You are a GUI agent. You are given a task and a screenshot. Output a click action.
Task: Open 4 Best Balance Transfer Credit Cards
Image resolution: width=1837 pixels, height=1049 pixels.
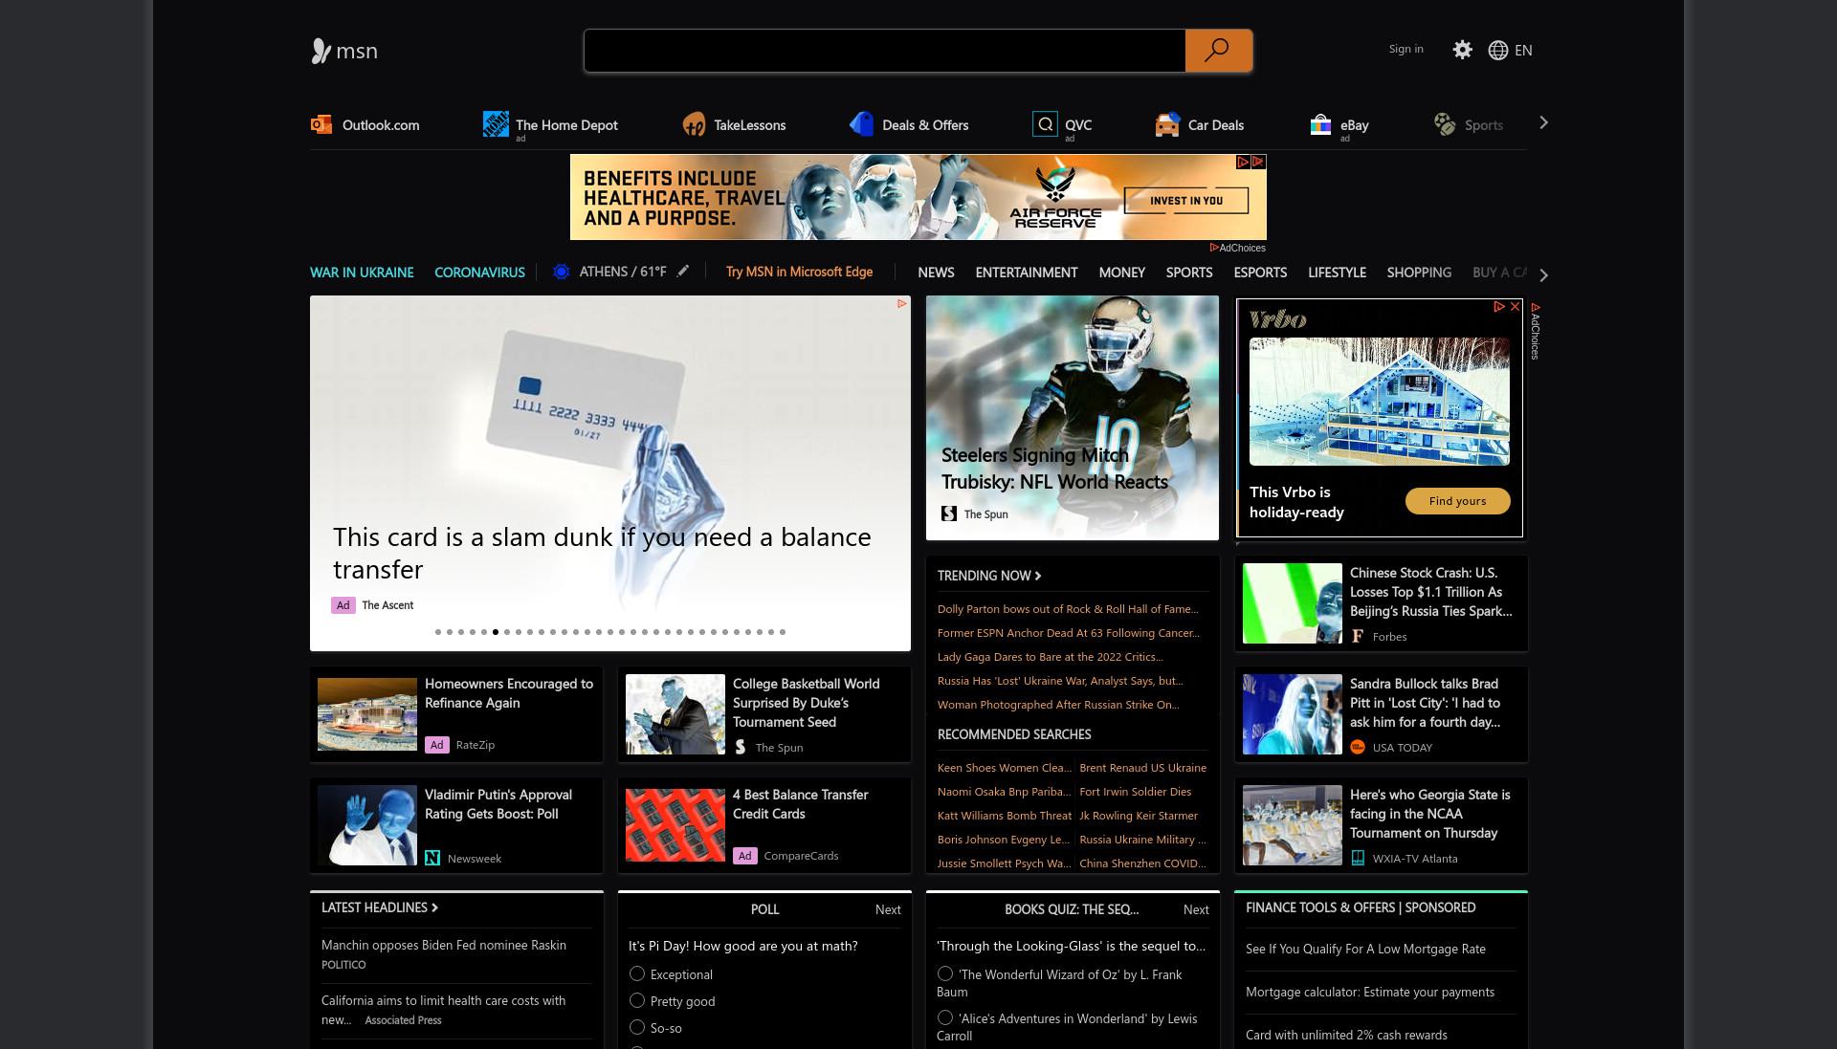800,804
